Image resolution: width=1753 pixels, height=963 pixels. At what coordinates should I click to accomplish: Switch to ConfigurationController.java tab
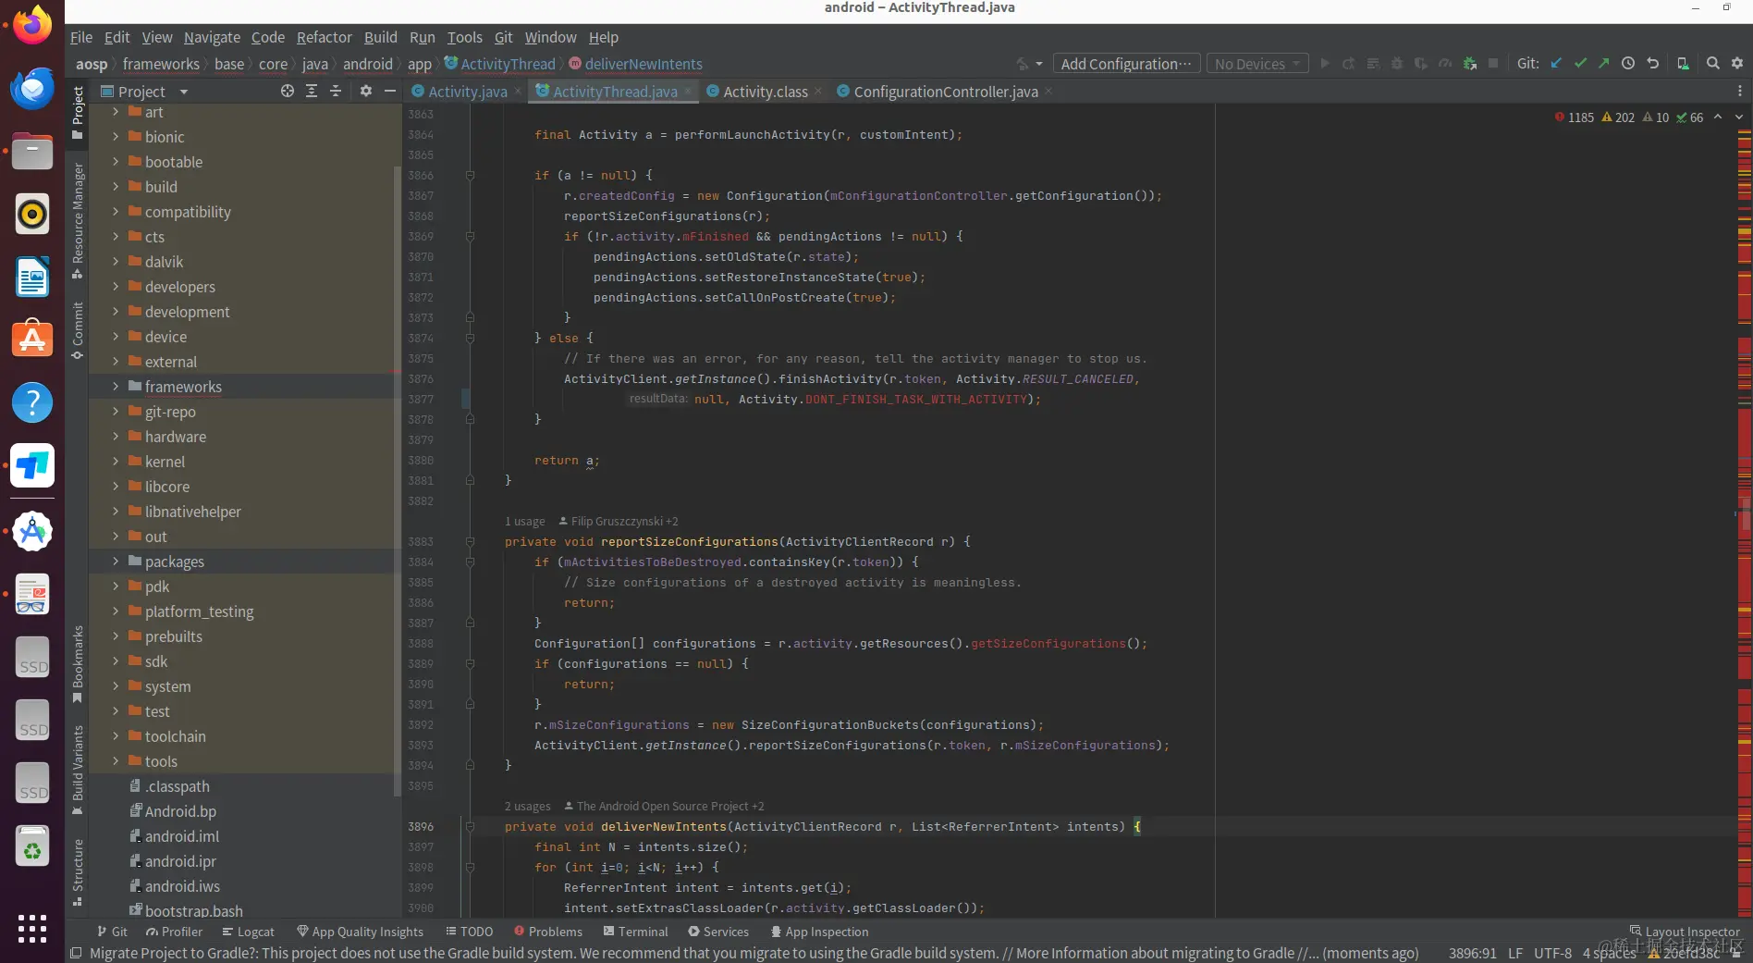[x=945, y=92]
